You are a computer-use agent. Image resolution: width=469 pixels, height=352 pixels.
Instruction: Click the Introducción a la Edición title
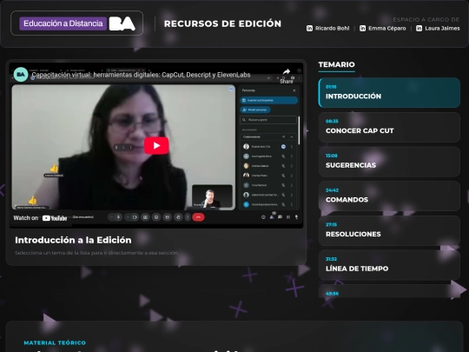(73, 240)
